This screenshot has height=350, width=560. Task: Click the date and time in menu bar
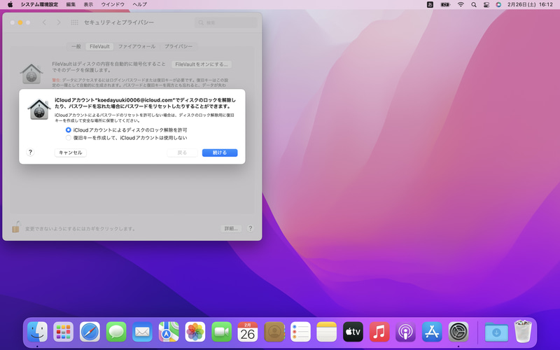tap(530, 5)
